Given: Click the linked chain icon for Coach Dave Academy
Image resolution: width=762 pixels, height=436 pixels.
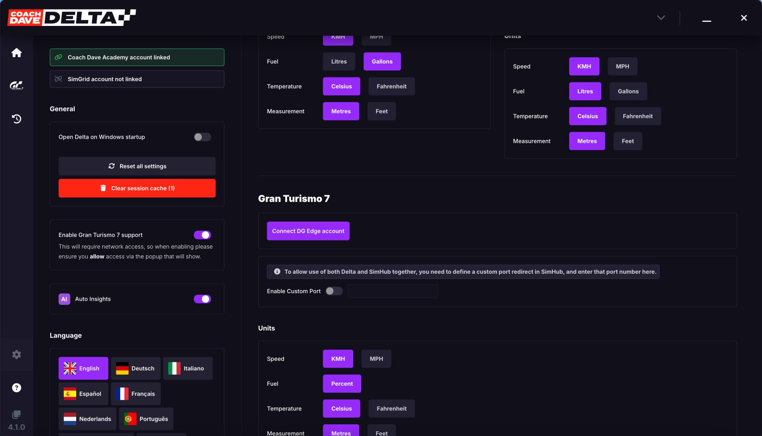Looking at the screenshot, I should 58,57.
